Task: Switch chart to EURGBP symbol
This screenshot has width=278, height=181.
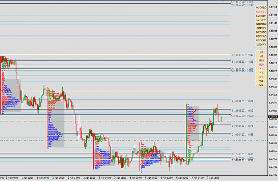Action: [261, 16]
